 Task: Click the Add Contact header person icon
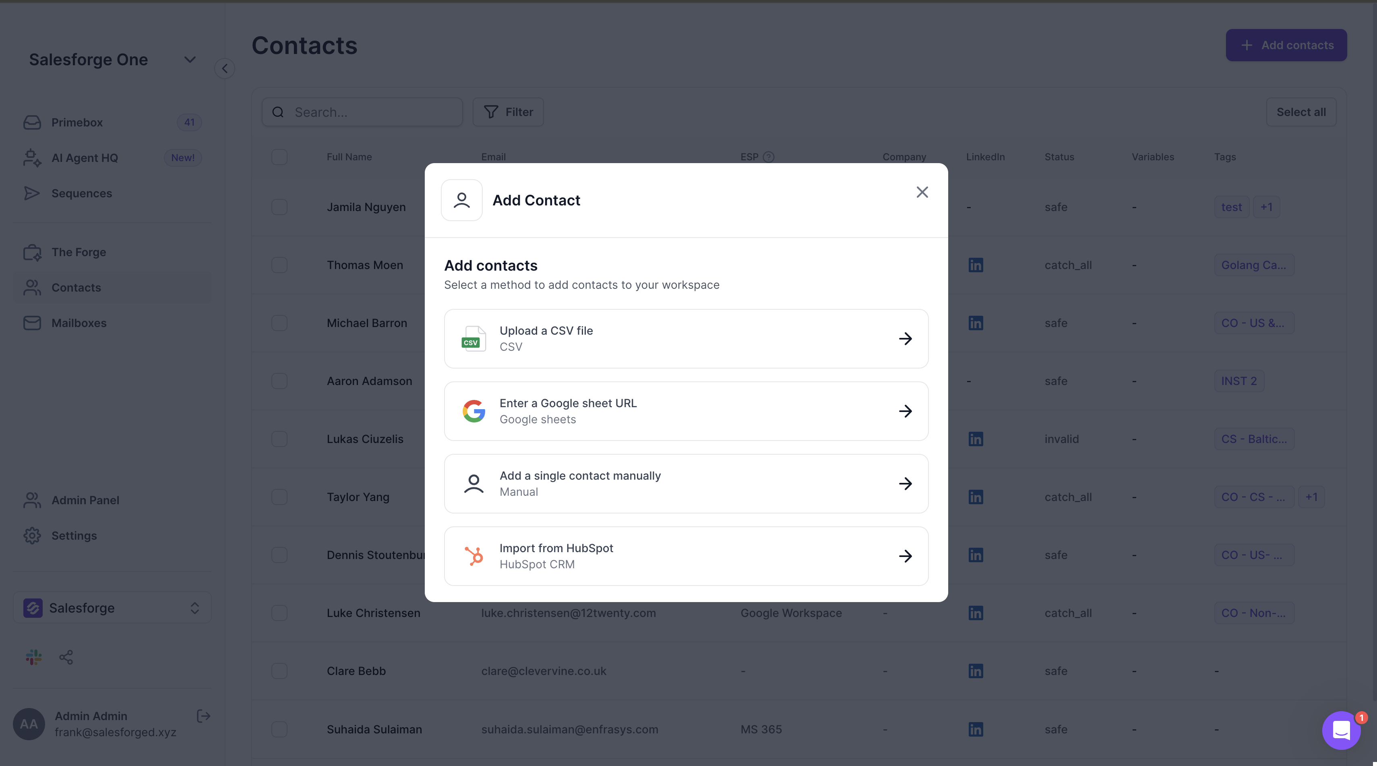pos(461,200)
